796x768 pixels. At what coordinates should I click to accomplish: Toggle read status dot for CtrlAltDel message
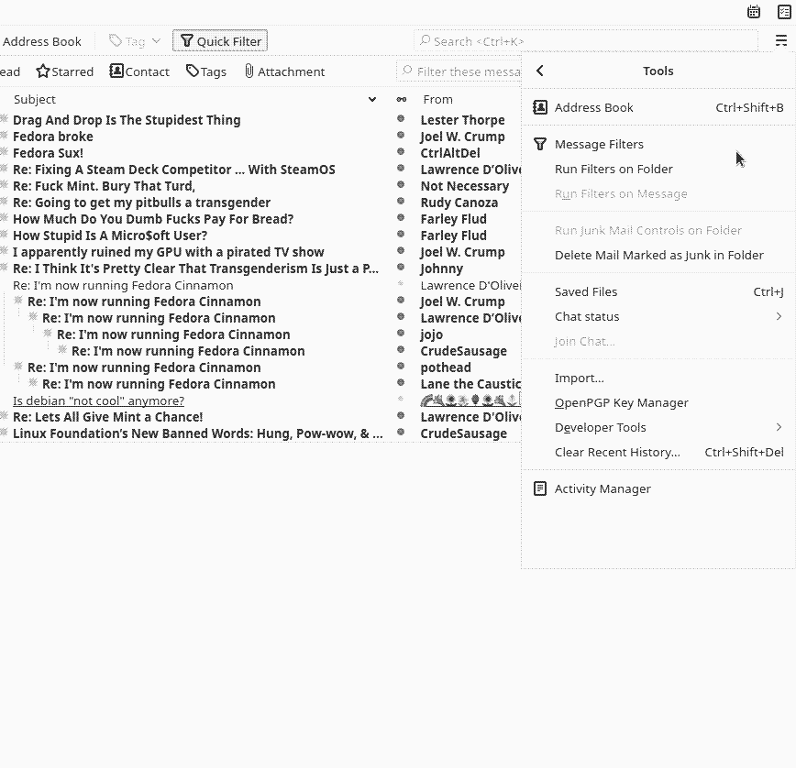pos(401,152)
